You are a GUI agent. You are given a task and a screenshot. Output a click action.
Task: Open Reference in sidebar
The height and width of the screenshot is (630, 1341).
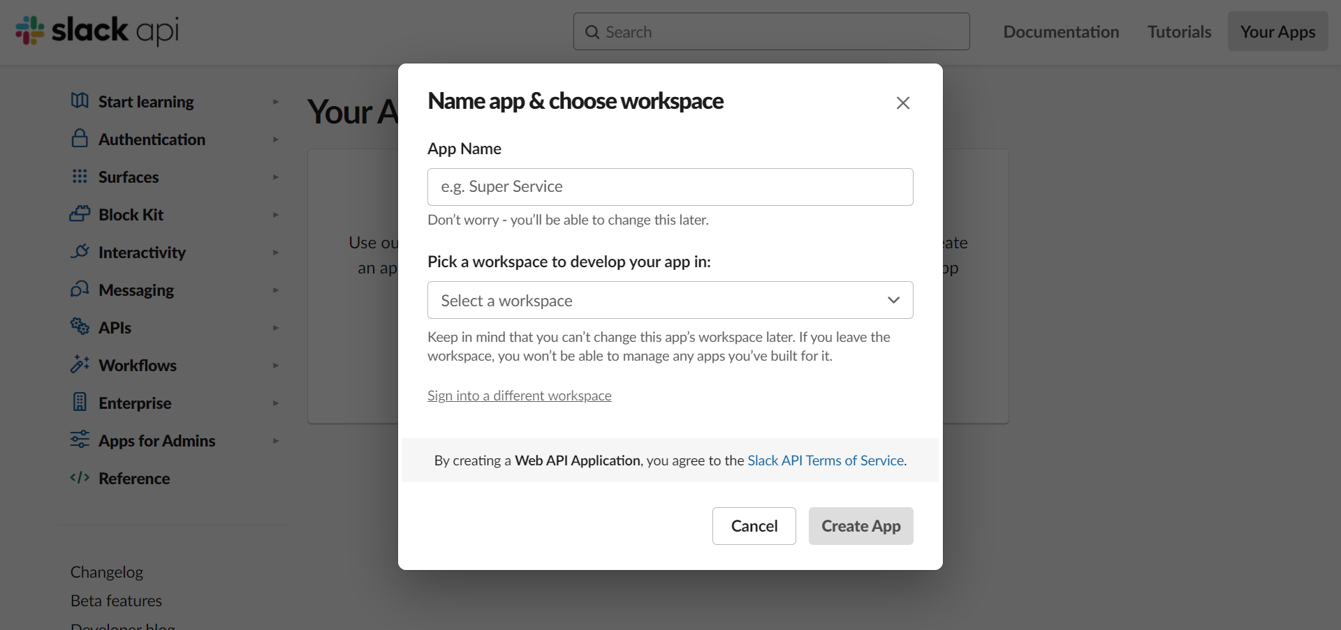134,479
